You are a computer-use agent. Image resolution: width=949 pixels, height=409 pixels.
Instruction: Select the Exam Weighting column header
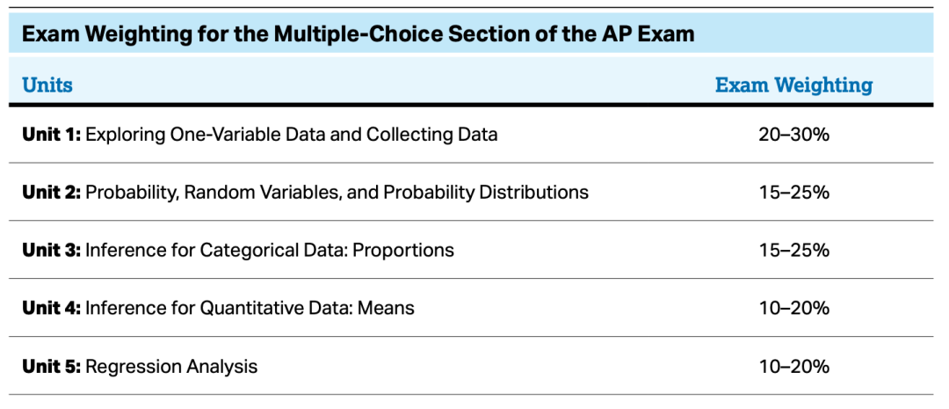point(793,84)
